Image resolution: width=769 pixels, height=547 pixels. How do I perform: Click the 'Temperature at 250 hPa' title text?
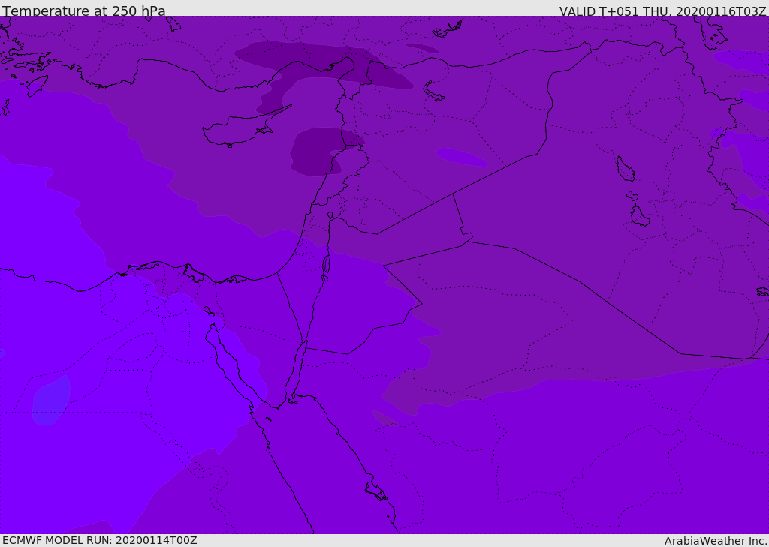(x=84, y=11)
